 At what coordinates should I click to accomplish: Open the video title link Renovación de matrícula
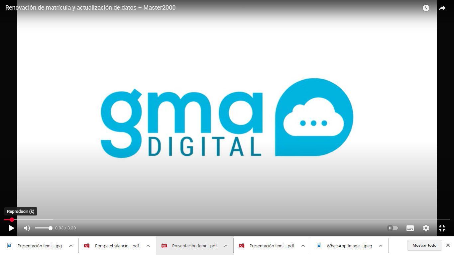[x=90, y=8]
